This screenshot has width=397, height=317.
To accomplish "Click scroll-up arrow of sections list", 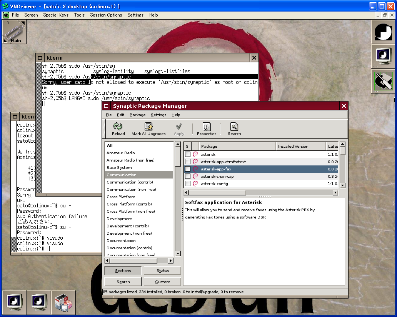I will [178, 144].
